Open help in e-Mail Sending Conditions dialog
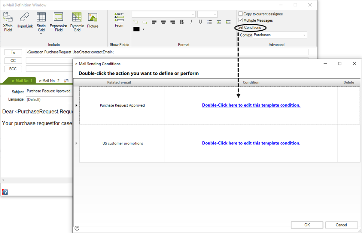362x233 pixels. pos(77,228)
